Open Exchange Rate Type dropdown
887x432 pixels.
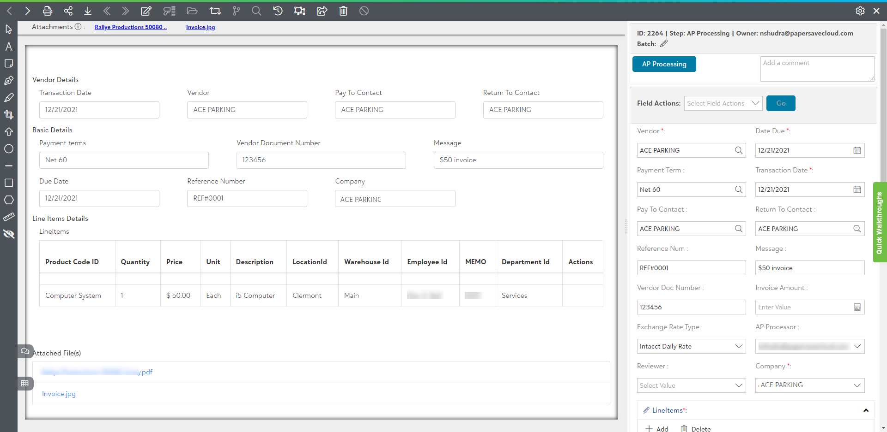point(691,346)
